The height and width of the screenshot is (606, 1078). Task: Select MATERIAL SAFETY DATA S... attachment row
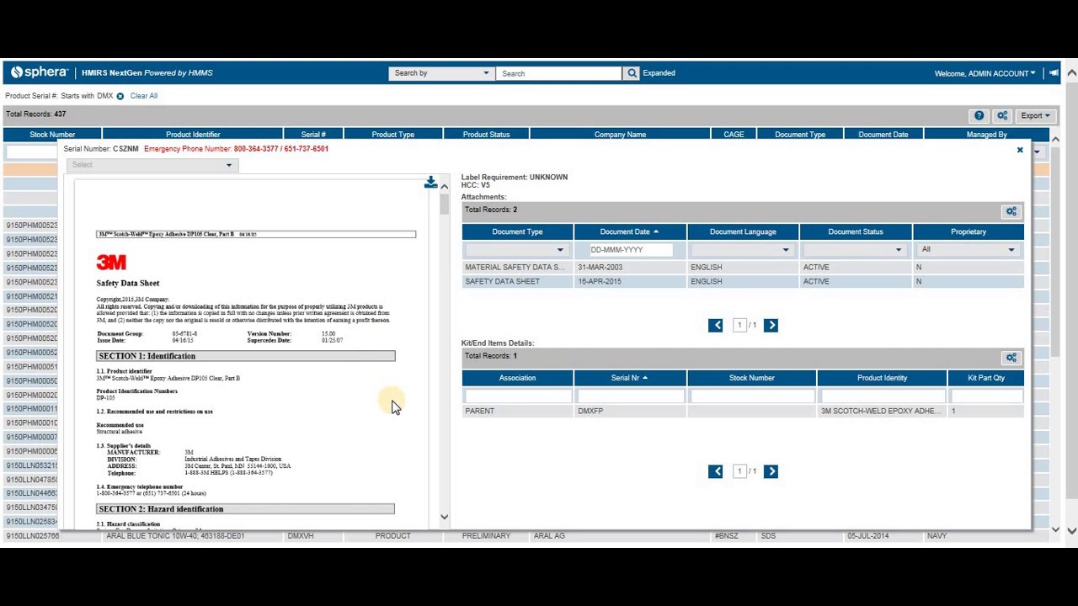pyautogui.click(x=743, y=267)
